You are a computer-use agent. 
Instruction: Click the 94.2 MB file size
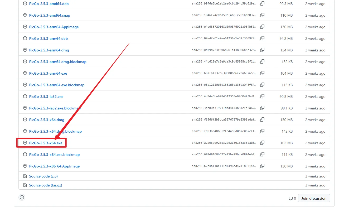click(x=286, y=39)
